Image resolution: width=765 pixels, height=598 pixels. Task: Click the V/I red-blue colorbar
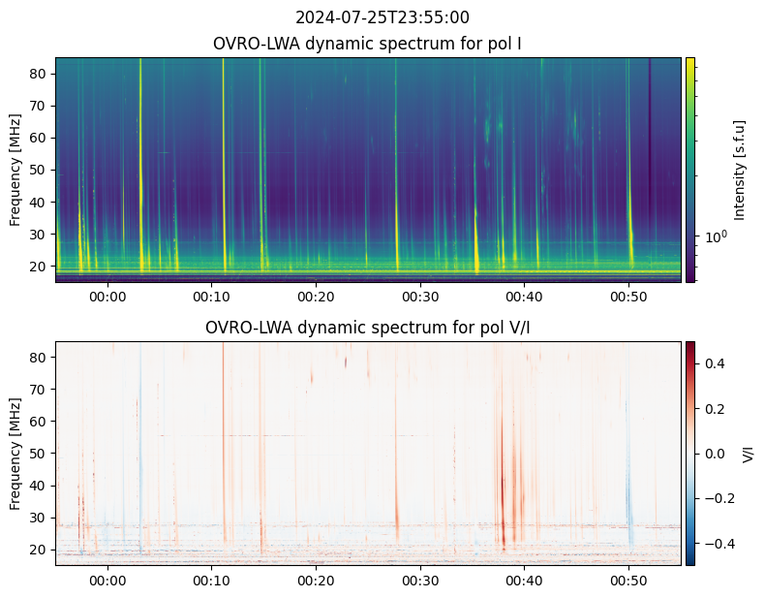(x=690, y=454)
